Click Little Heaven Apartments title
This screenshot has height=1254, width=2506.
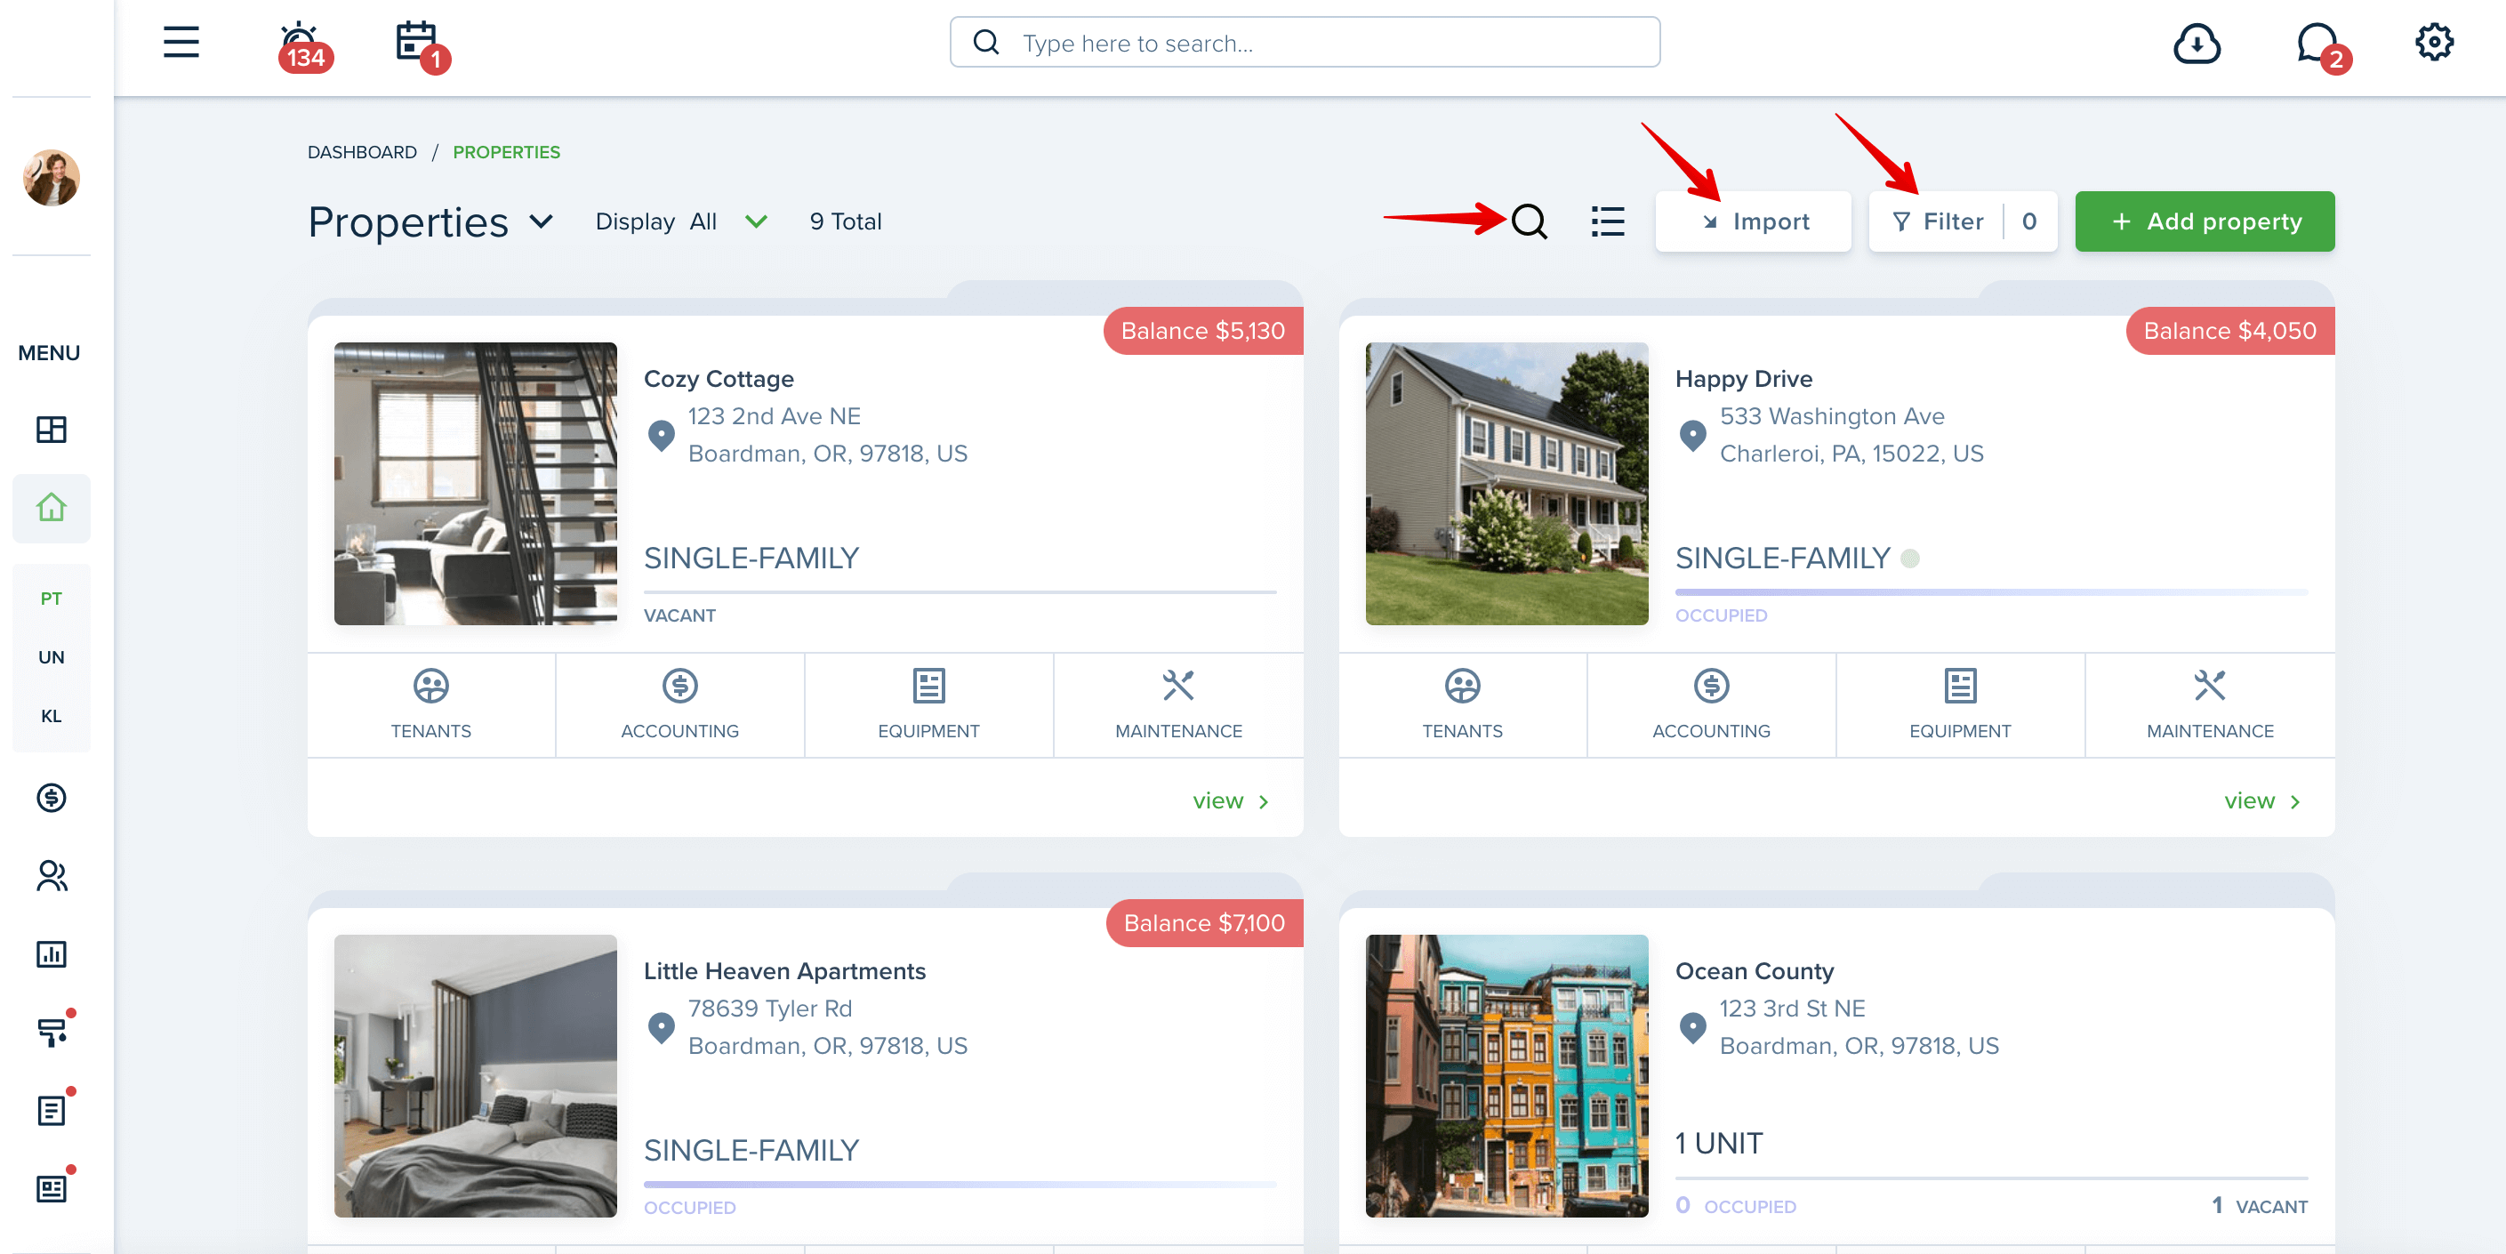(x=784, y=971)
